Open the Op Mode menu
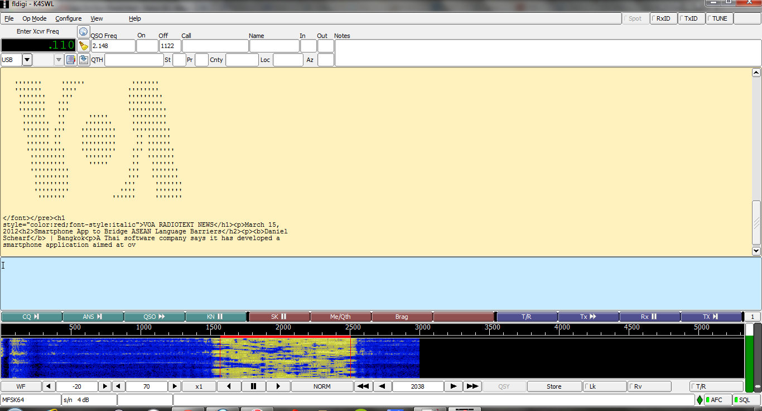The image size is (762, 411). [35, 18]
